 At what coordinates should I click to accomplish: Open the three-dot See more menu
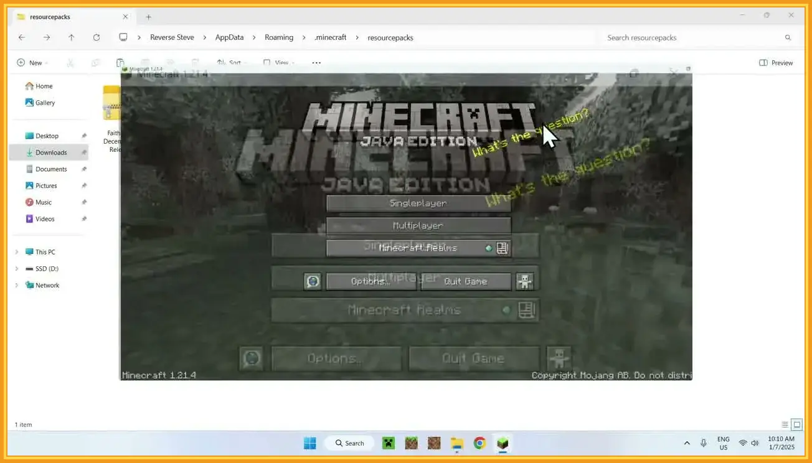[x=316, y=62]
